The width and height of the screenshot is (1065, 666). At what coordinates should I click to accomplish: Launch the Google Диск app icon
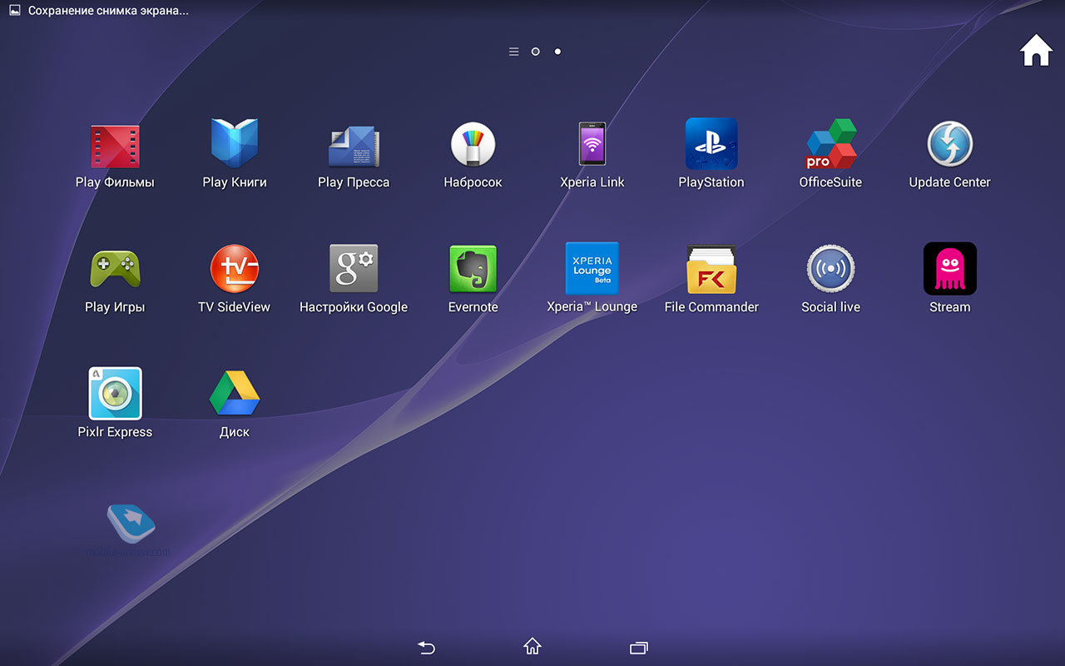(235, 393)
